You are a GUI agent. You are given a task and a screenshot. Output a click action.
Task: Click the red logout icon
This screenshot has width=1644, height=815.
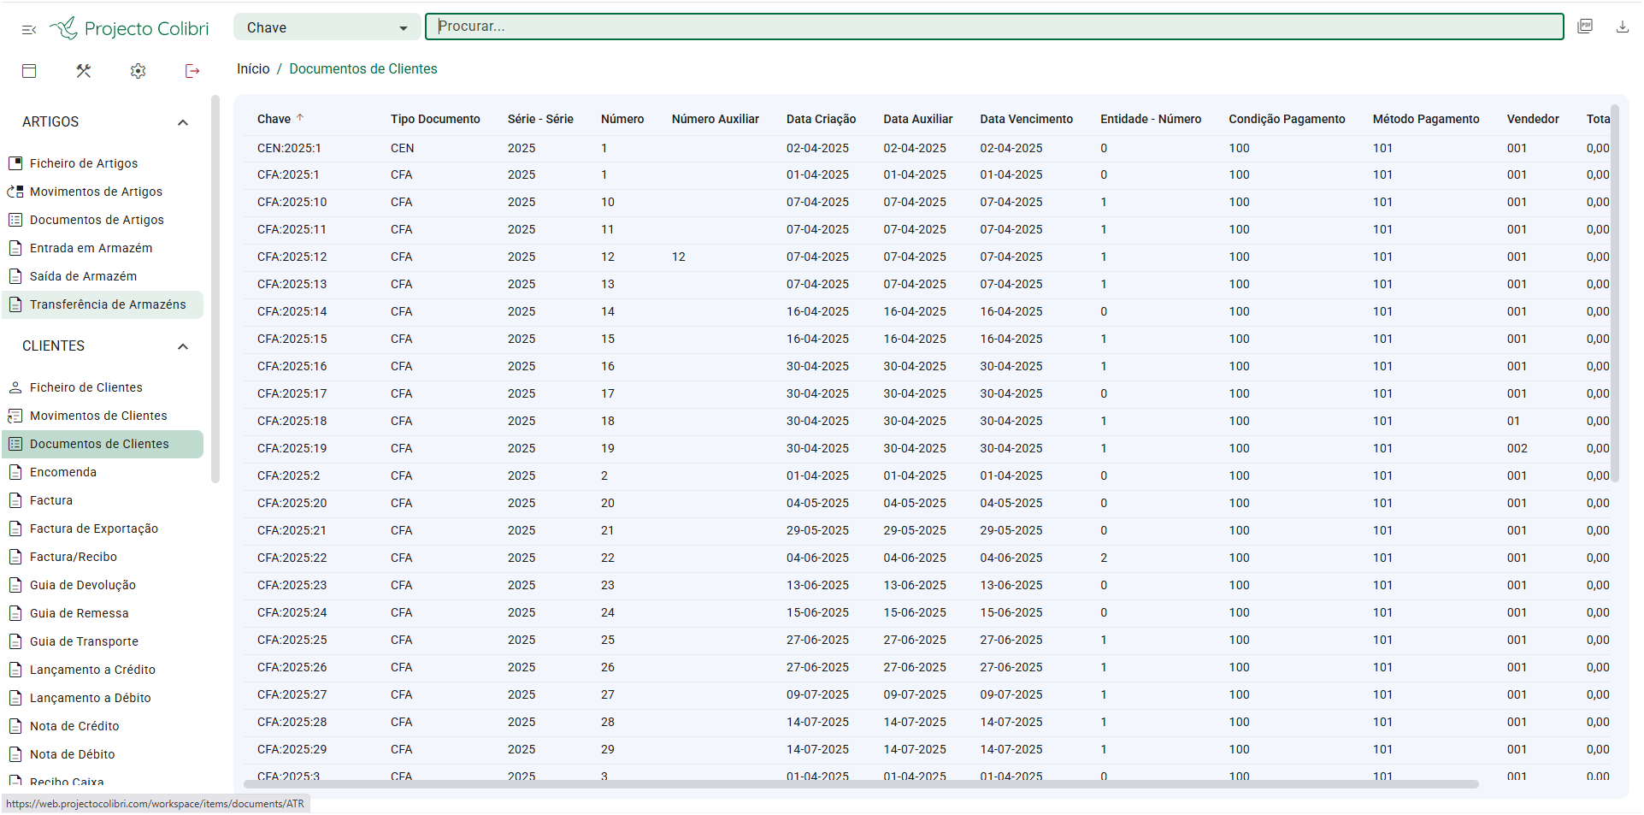tap(192, 71)
